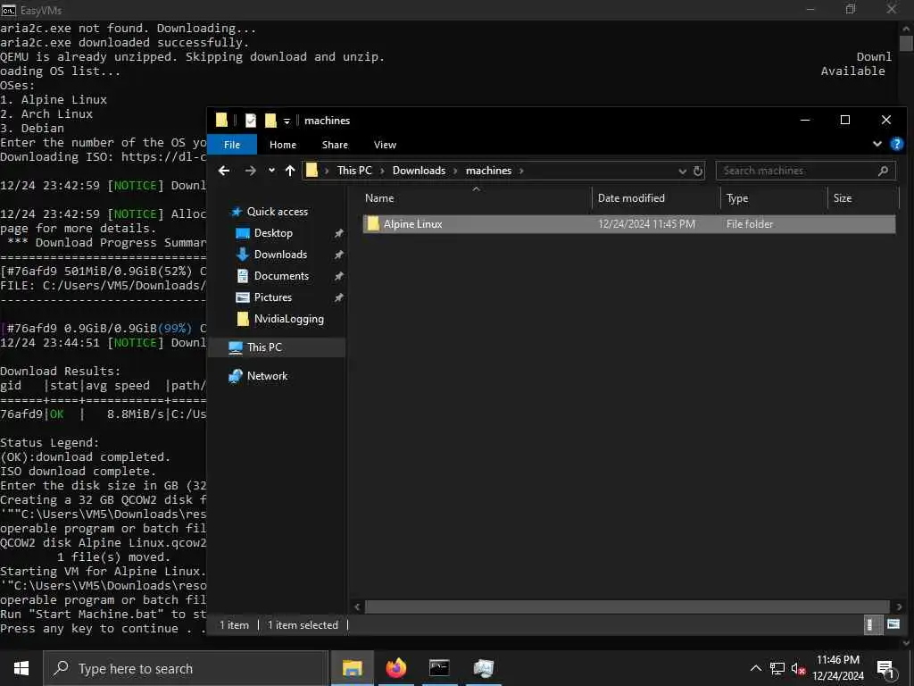Click the horizontal scrollbar in file list
914x686 pixels.
(627, 607)
